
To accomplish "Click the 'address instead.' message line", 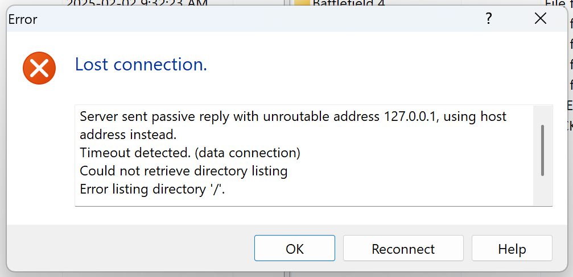I will 129,135.
